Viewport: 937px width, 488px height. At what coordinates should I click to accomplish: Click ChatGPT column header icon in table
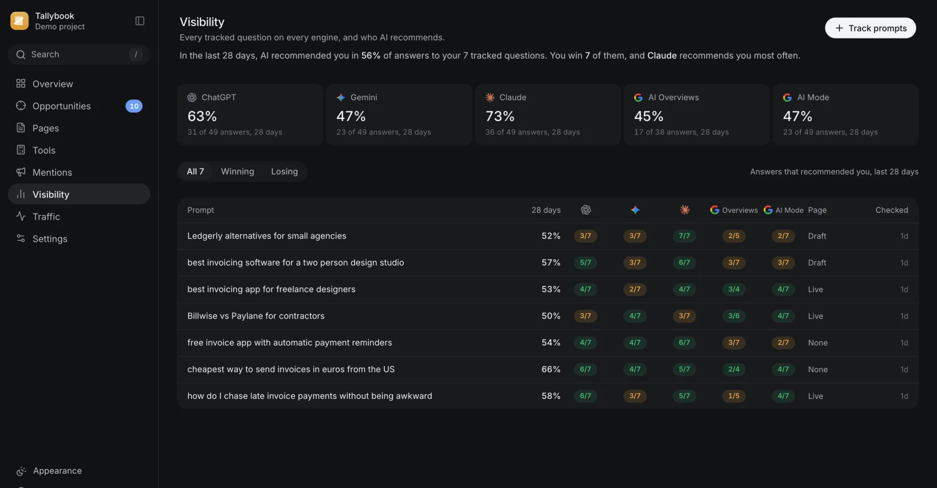(586, 210)
